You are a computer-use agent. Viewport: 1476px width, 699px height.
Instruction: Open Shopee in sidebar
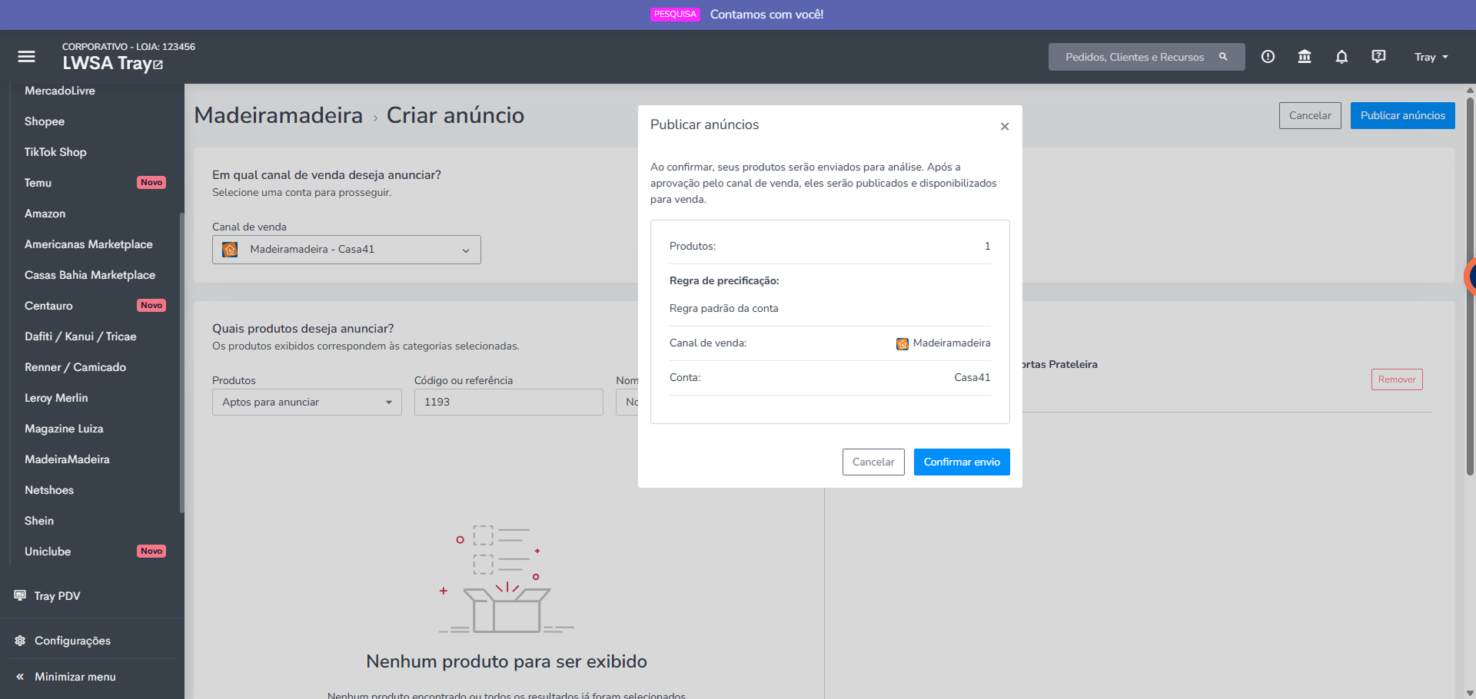coord(45,121)
